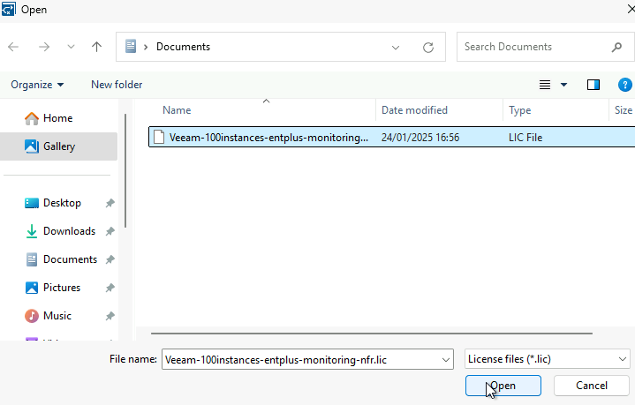Screen dimensions: 635x405
Task: Sort by the Type column
Action: pos(519,110)
